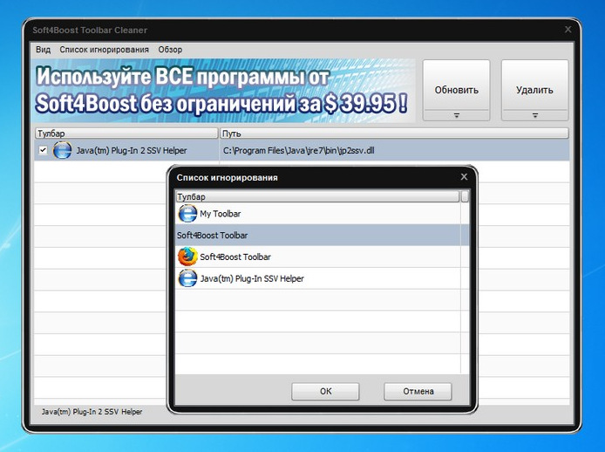605x452 pixels.
Task: Open the Список игнорирования menu
Action: (x=105, y=50)
